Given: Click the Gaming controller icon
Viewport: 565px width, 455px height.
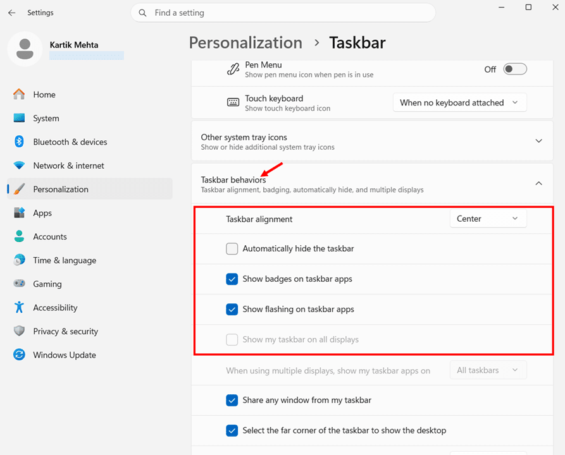Looking at the screenshot, I should [x=19, y=284].
